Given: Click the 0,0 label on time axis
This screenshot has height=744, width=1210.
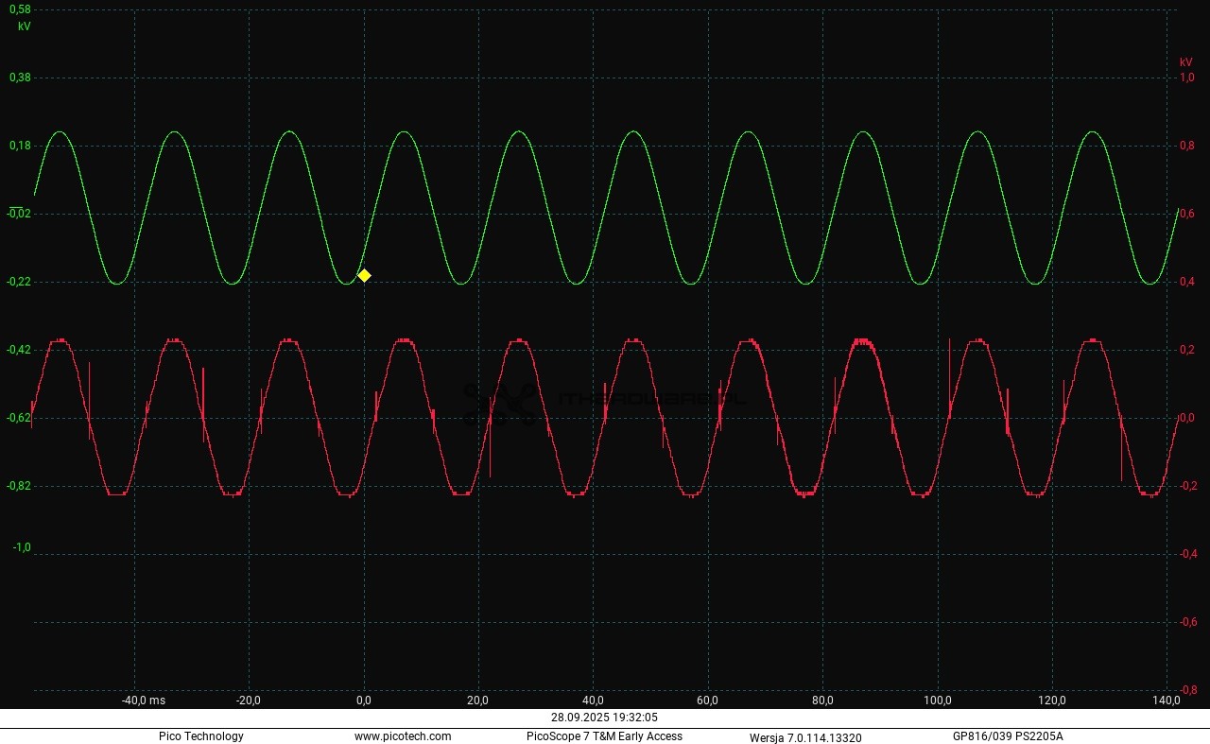Looking at the screenshot, I should tap(363, 701).
